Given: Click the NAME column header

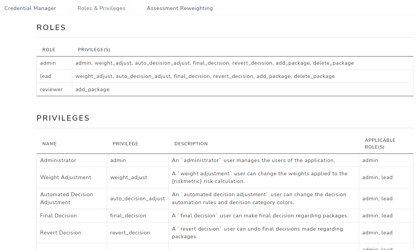Looking at the screenshot, I should (x=50, y=144).
